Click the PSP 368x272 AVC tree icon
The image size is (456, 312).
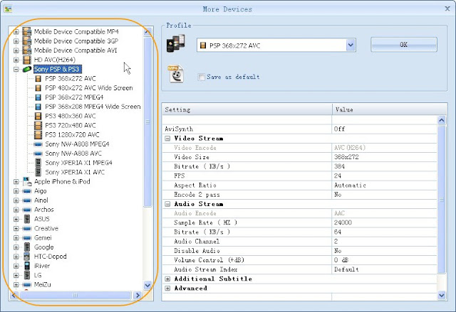[x=38, y=79]
